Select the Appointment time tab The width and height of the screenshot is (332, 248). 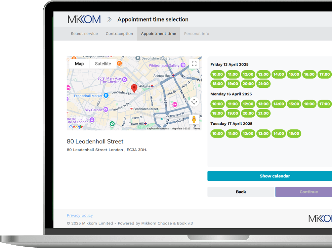(158, 34)
